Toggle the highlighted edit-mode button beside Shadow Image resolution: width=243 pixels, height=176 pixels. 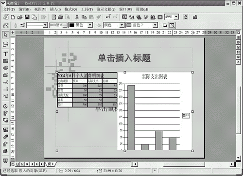point(172,25)
